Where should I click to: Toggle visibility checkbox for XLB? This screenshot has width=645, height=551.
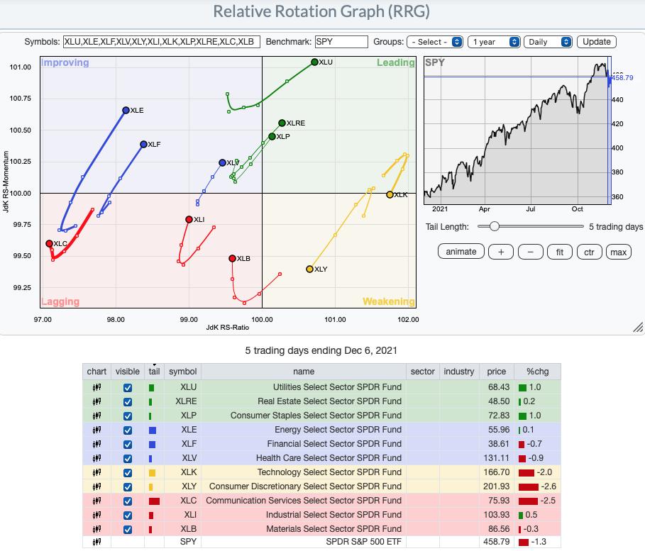(x=128, y=530)
